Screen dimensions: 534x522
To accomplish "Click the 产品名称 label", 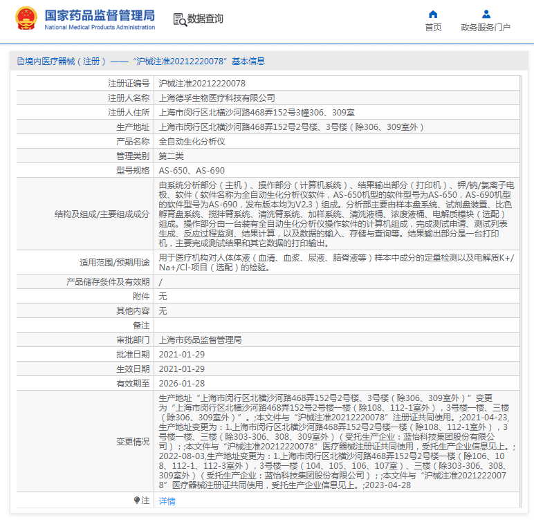I will tap(133, 142).
